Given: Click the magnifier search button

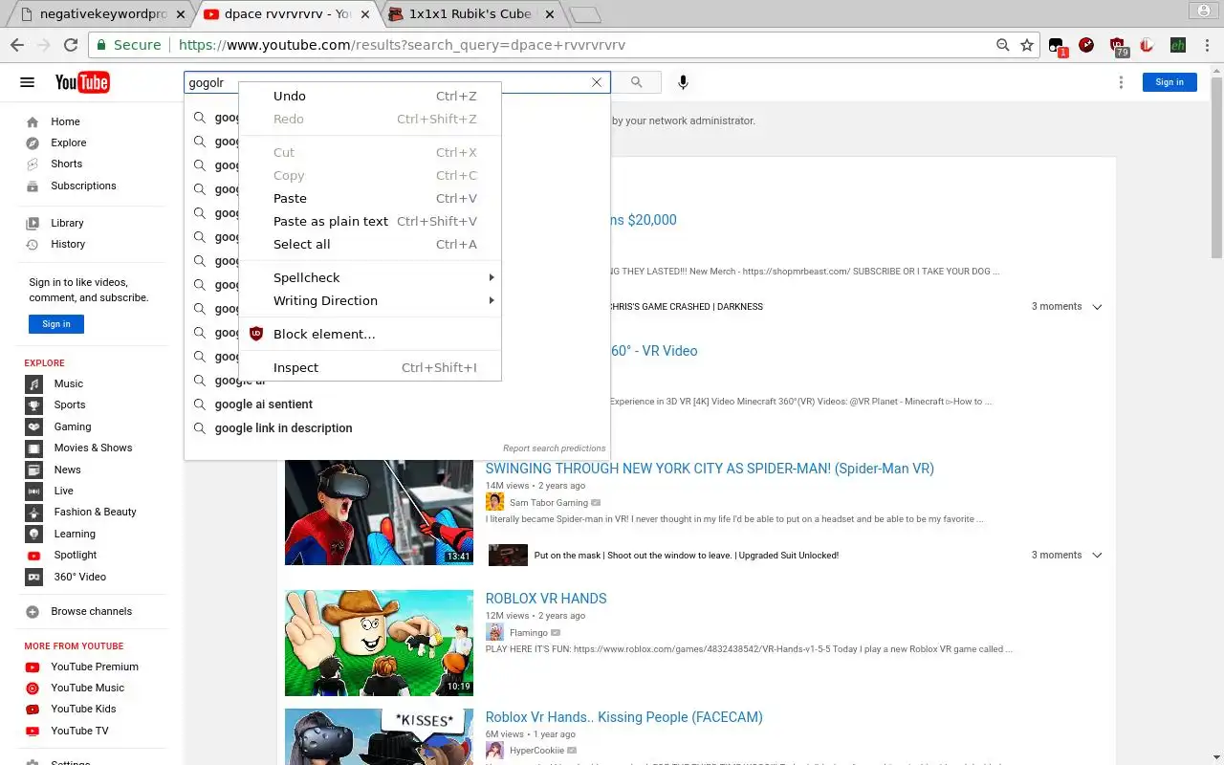Looking at the screenshot, I should [x=637, y=82].
